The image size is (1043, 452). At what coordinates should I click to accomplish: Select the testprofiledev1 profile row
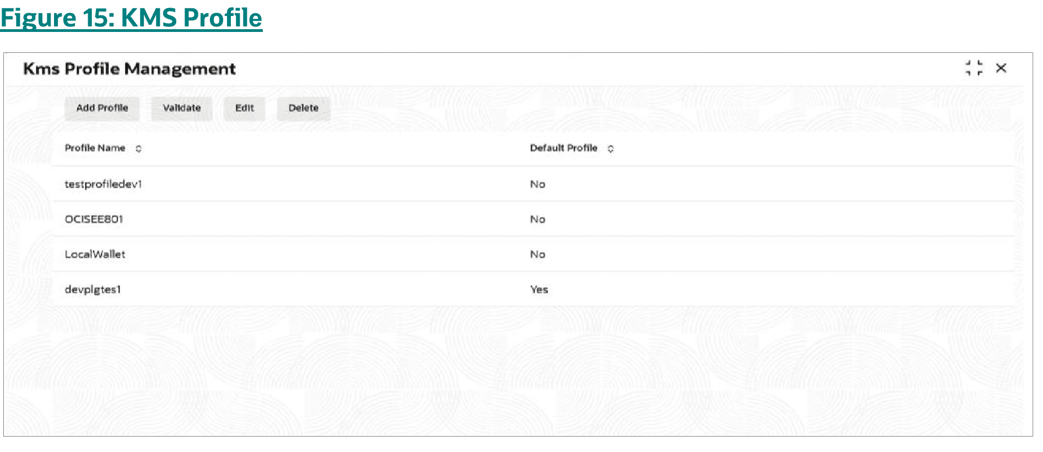point(103,184)
